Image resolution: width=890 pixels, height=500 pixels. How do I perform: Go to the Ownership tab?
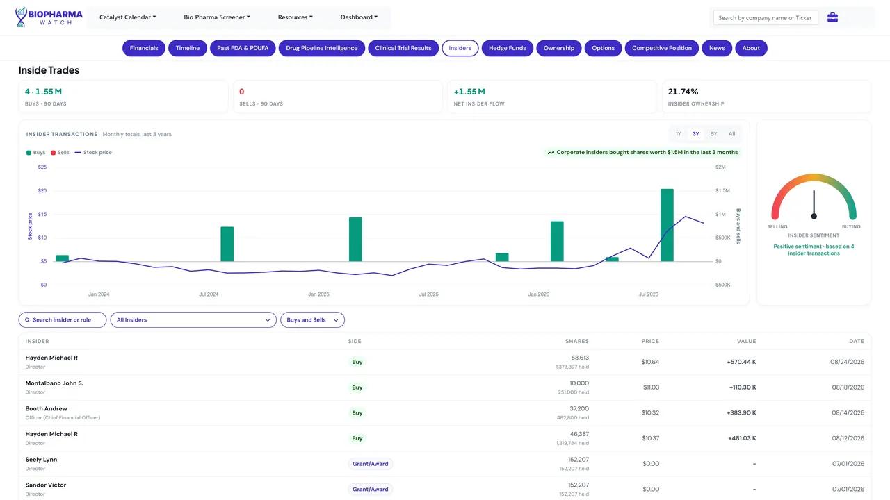tap(559, 48)
